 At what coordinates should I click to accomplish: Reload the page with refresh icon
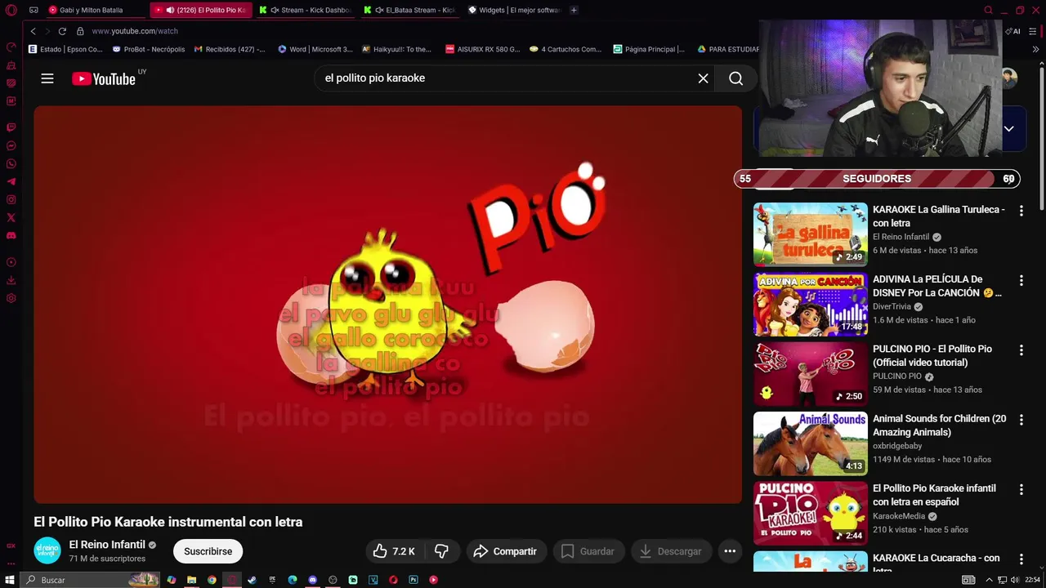tap(62, 31)
